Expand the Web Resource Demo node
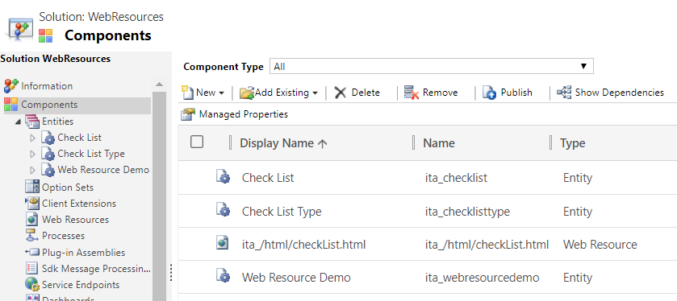Viewport: 677px width, 301px height. click(33, 171)
